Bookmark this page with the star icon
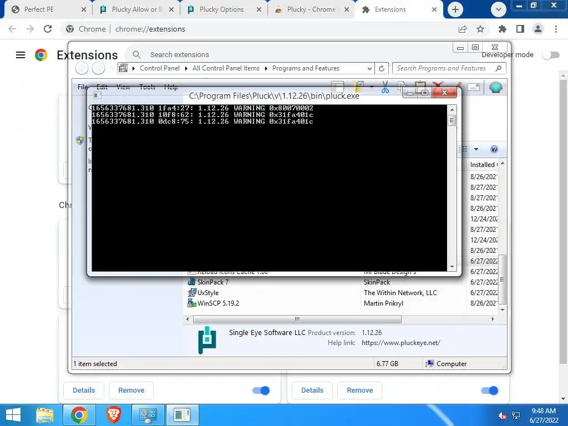The height and width of the screenshot is (426, 568). point(480,29)
